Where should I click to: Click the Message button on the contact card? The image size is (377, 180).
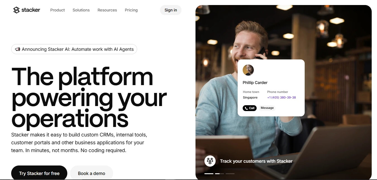pos(267,108)
